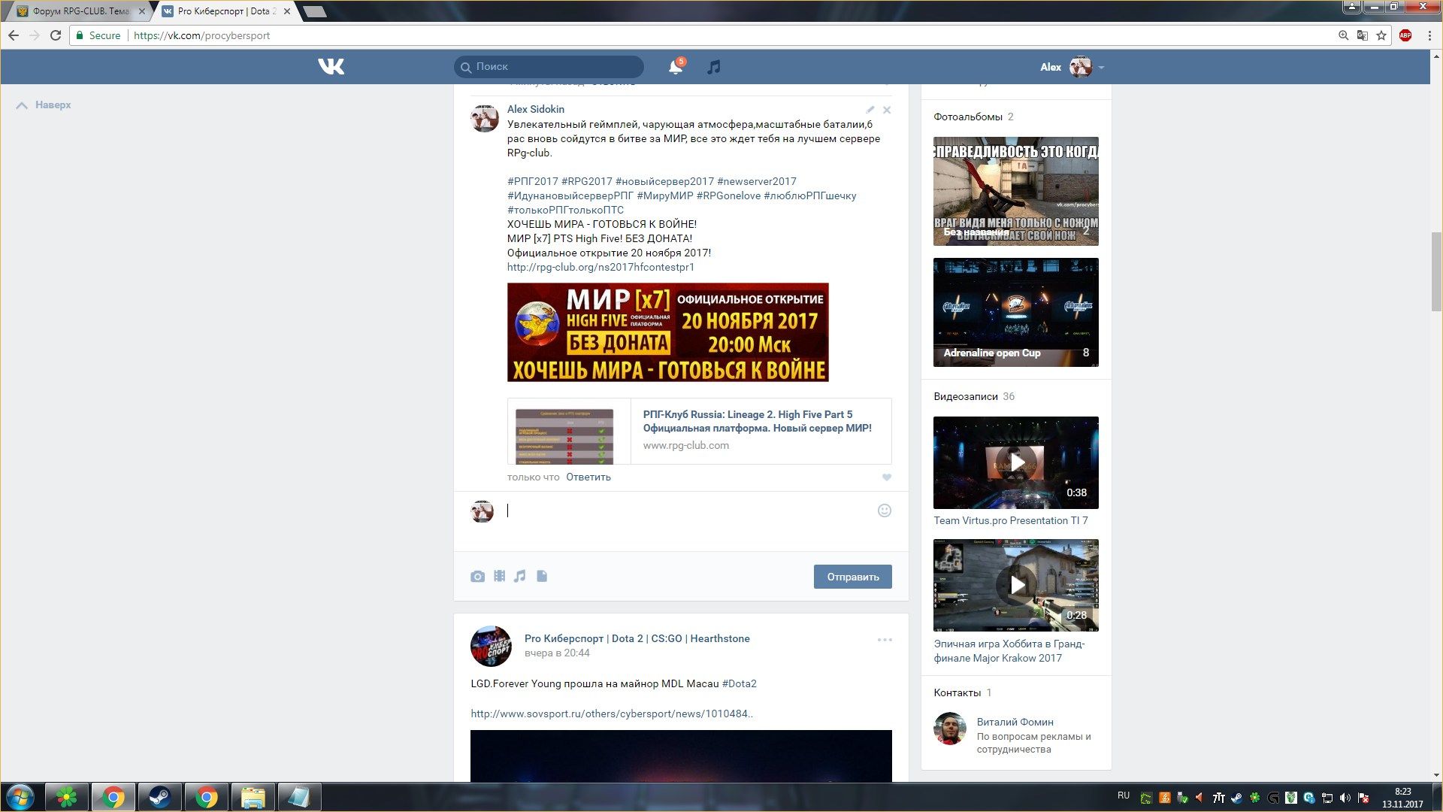Bookmark page with star icon
Viewport: 1443px width, 812px height.
click(1381, 35)
